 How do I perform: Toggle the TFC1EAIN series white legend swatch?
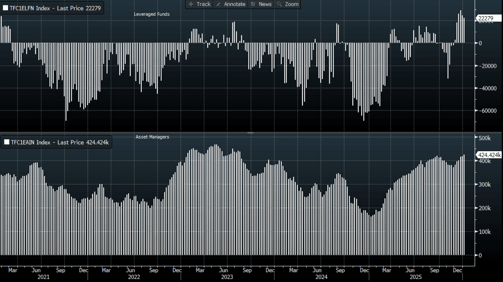6,142
